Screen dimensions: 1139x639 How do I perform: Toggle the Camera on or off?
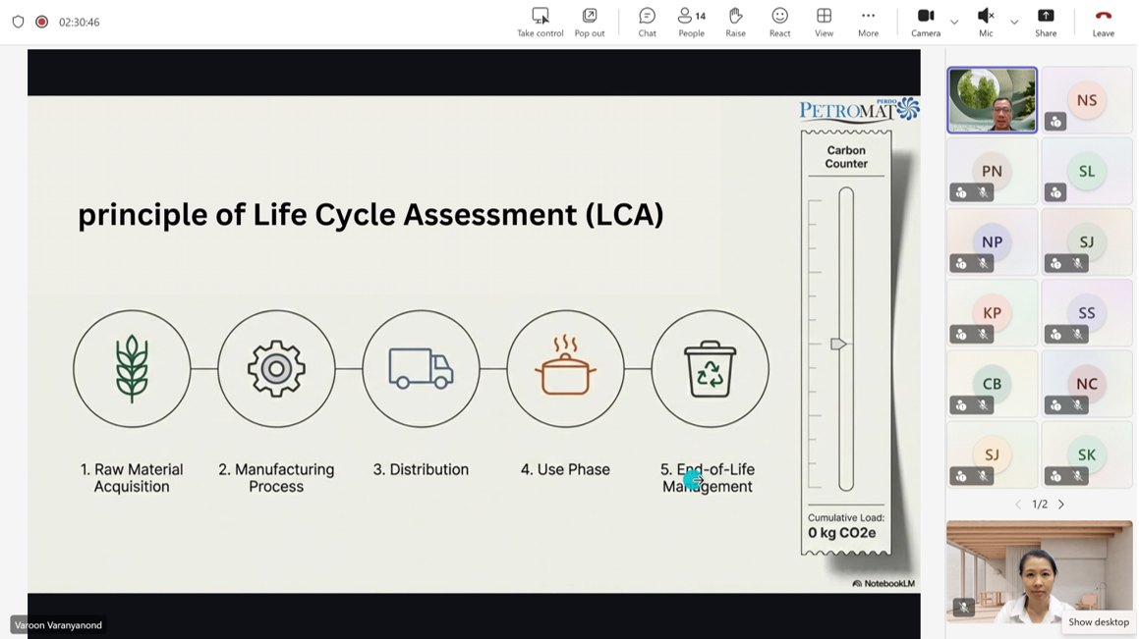tap(926, 22)
